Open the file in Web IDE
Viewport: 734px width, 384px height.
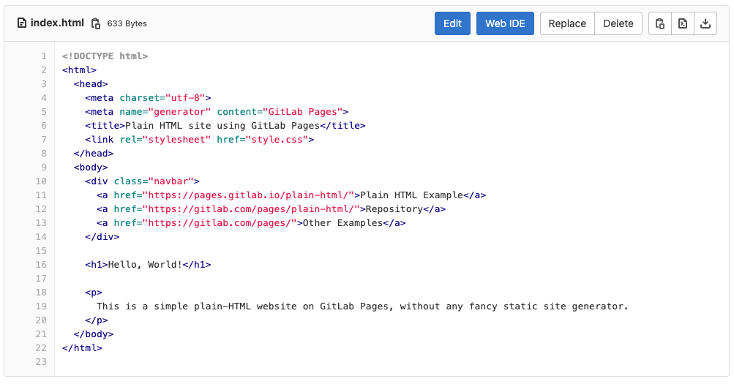click(505, 23)
